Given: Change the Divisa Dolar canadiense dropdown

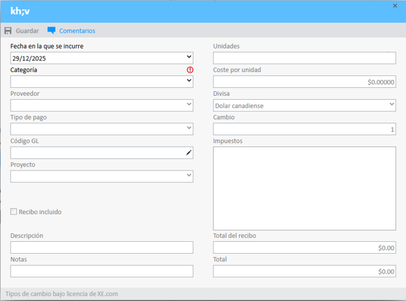Looking at the screenshot, I should coord(391,105).
